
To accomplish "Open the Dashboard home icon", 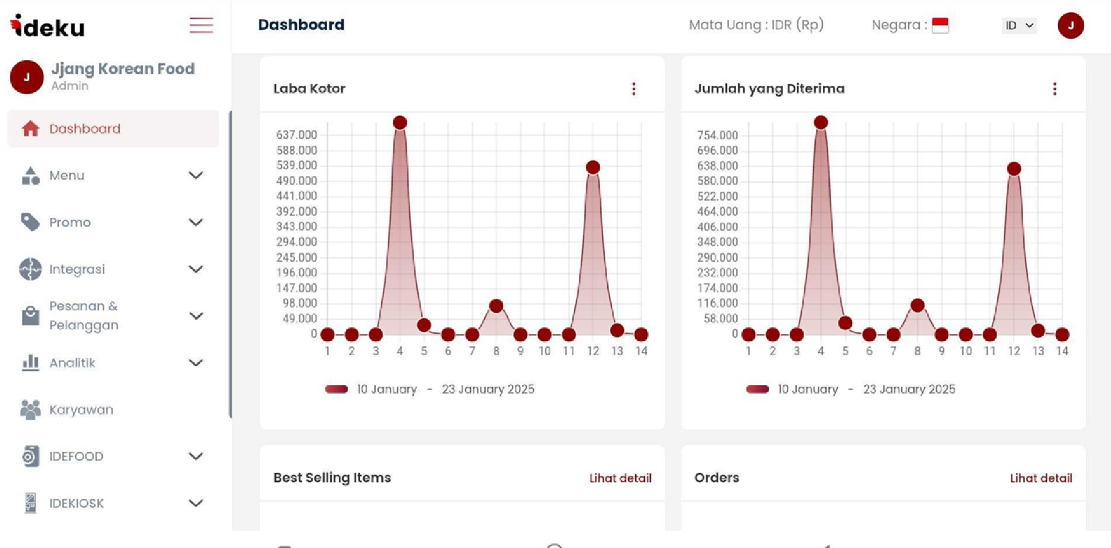I will 30,128.
